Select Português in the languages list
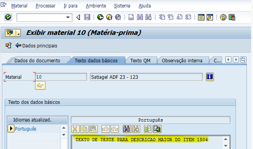 coord(25,129)
